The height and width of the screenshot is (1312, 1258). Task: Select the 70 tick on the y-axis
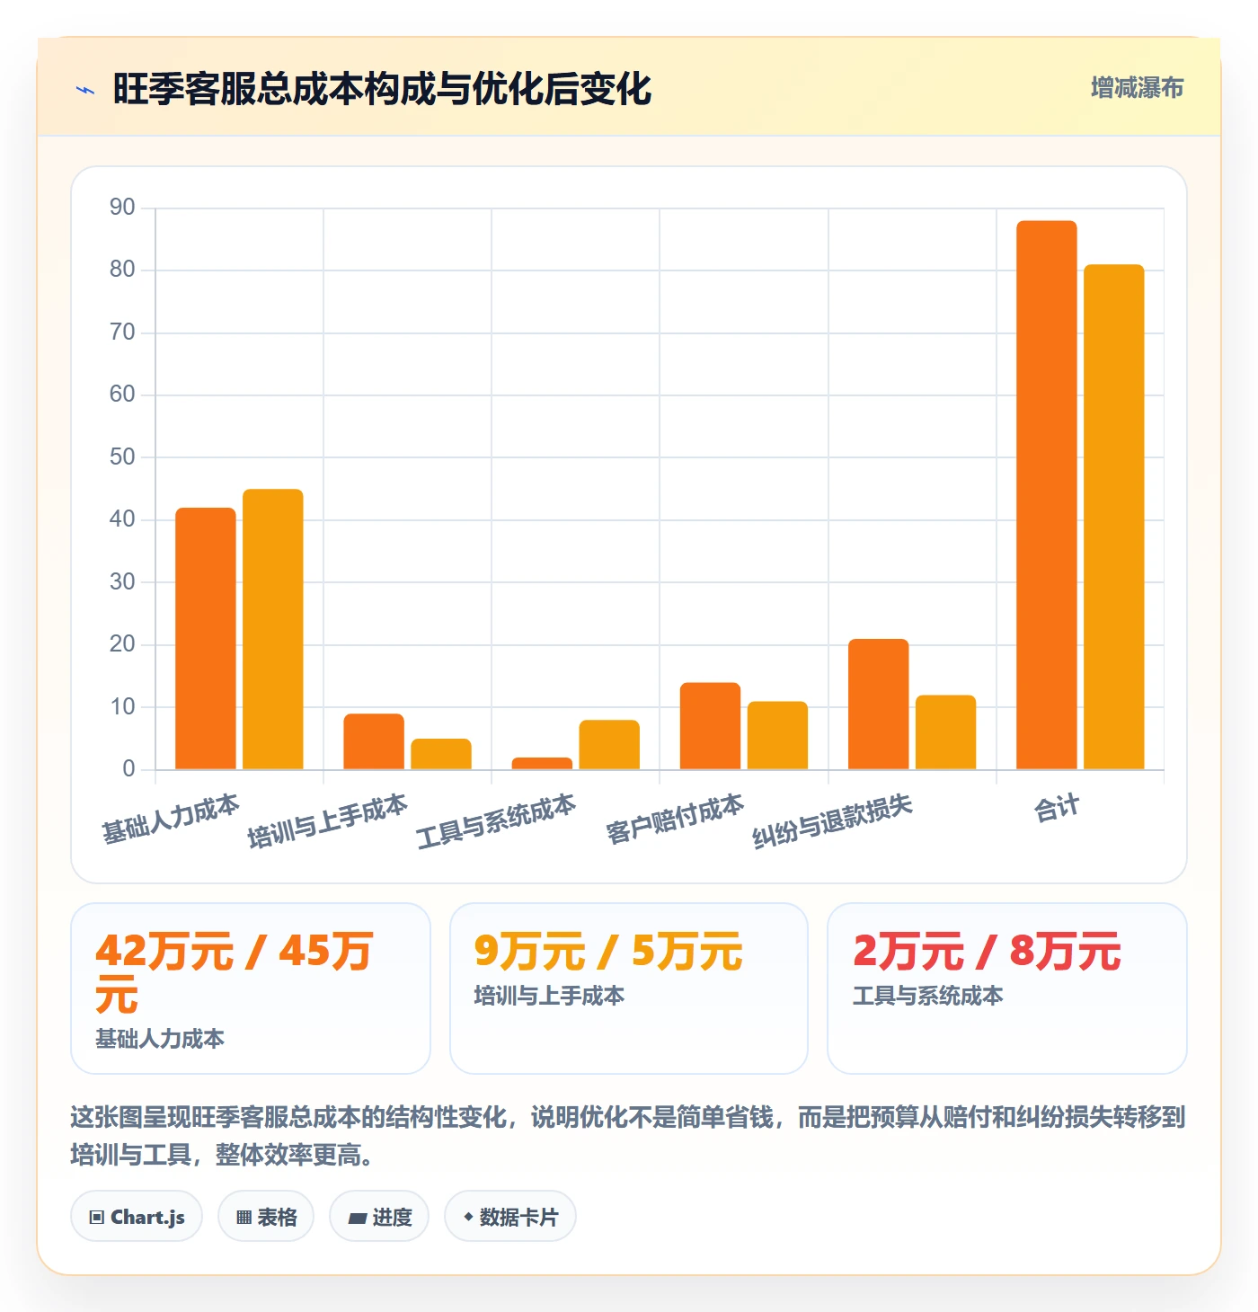pos(122,332)
